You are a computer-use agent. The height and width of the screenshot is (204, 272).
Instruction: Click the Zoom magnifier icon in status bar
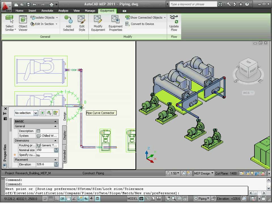click(x=174, y=199)
